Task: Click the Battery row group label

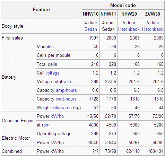Action: pos(18,77)
